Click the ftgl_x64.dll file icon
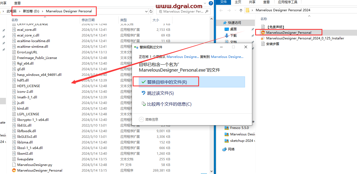Image resolution: width=357 pixels, height=174 pixels. (14, 64)
